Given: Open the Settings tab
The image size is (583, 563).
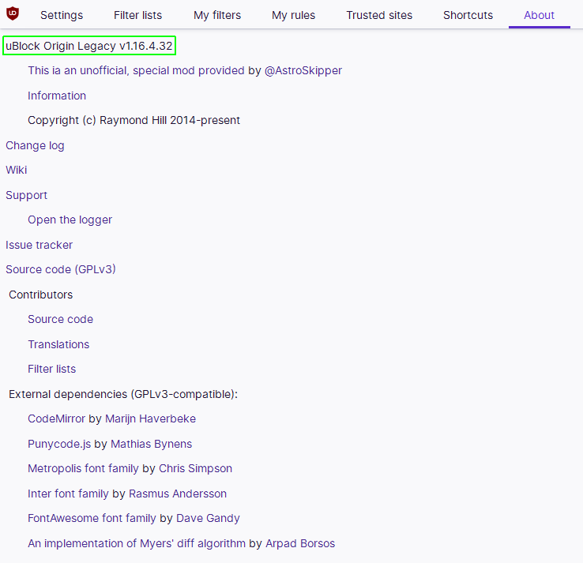Looking at the screenshot, I should coord(62,15).
